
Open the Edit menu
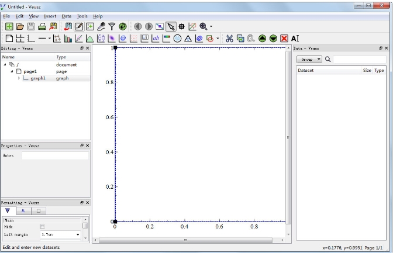[19, 16]
